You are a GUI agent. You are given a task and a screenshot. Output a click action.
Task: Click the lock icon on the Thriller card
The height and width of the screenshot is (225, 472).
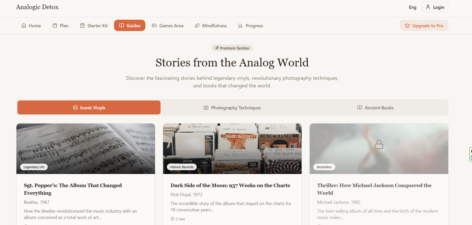click(x=379, y=145)
